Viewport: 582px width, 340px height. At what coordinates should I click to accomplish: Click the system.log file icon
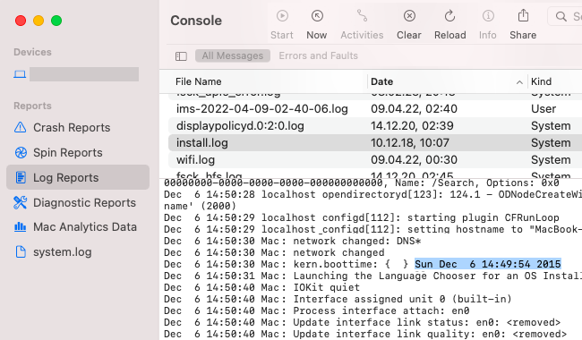(21, 251)
